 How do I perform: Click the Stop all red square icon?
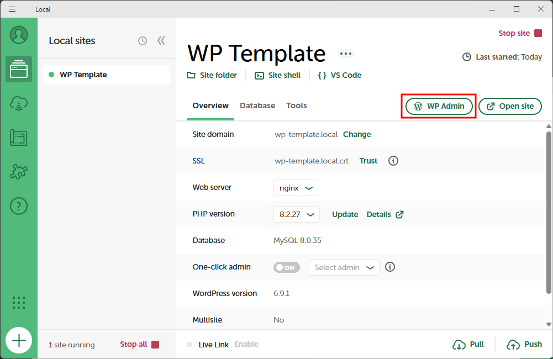[155, 345]
